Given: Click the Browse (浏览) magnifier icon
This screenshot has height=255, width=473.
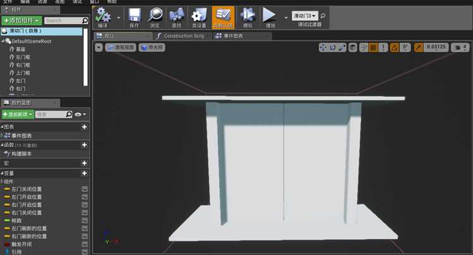Looking at the screenshot, I should (x=155, y=17).
